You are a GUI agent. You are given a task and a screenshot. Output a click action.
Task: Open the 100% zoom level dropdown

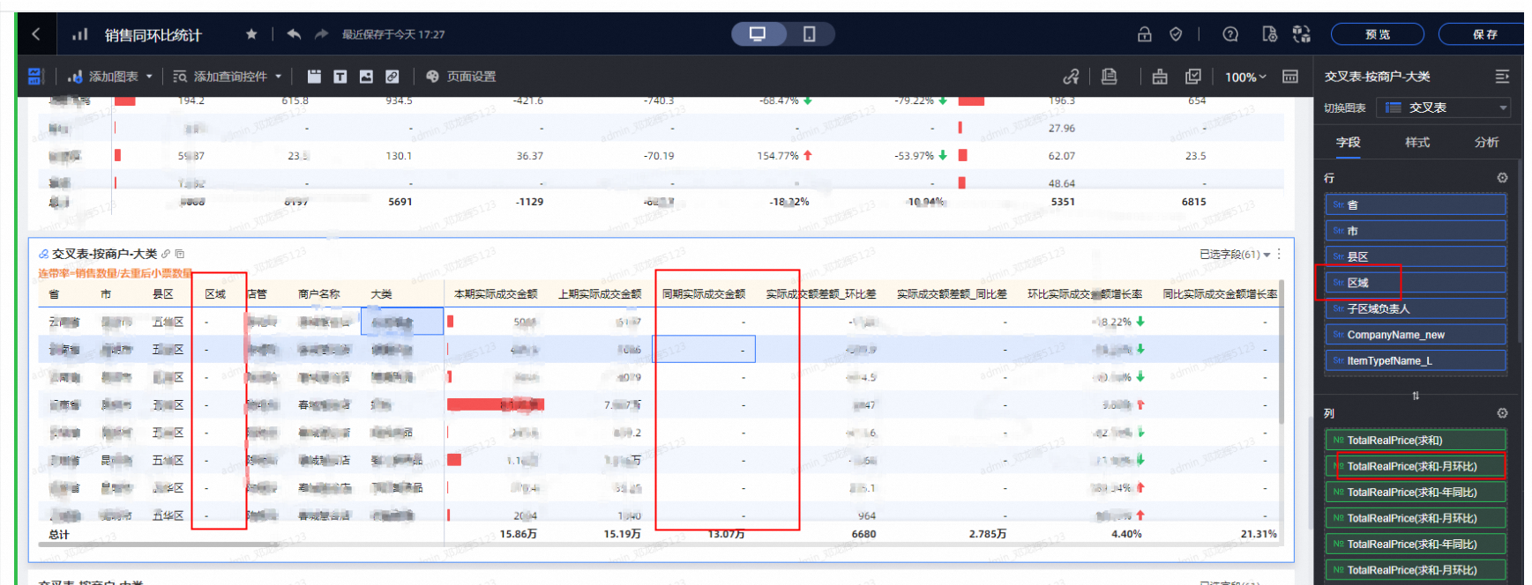coord(1244,77)
